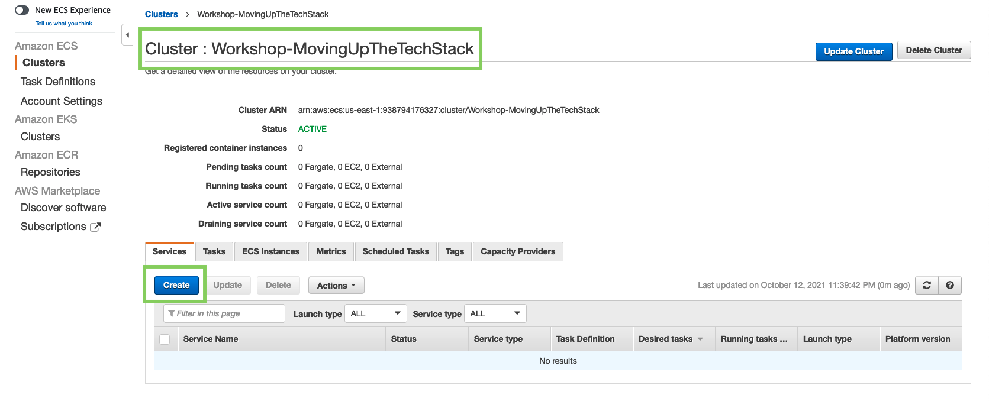
Task: Click the Delete Cluster button
Action: click(934, 50)
